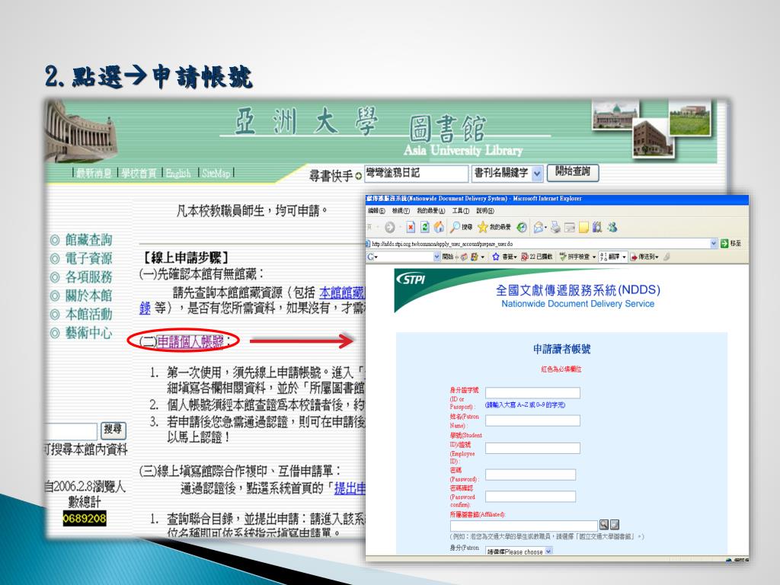Open the 工具(T) menu in IE
This screenshot has width=780, height=585.
point(461,211)
